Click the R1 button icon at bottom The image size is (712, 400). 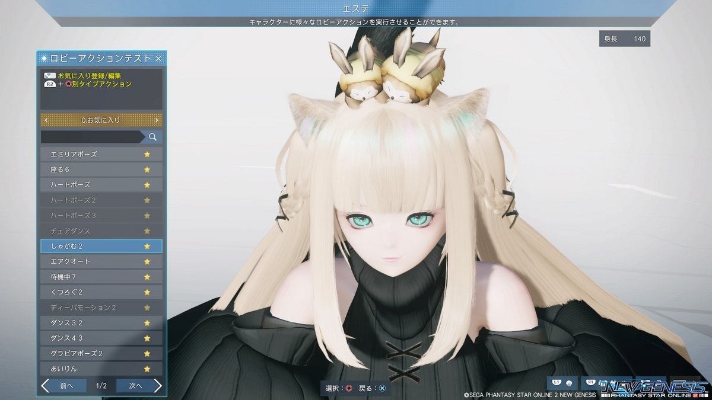click(x=591, y=383)
